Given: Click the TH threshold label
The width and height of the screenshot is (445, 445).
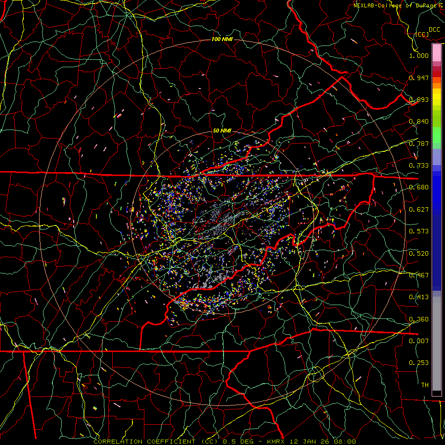Looking at the screenshot, I should (425, 385).
